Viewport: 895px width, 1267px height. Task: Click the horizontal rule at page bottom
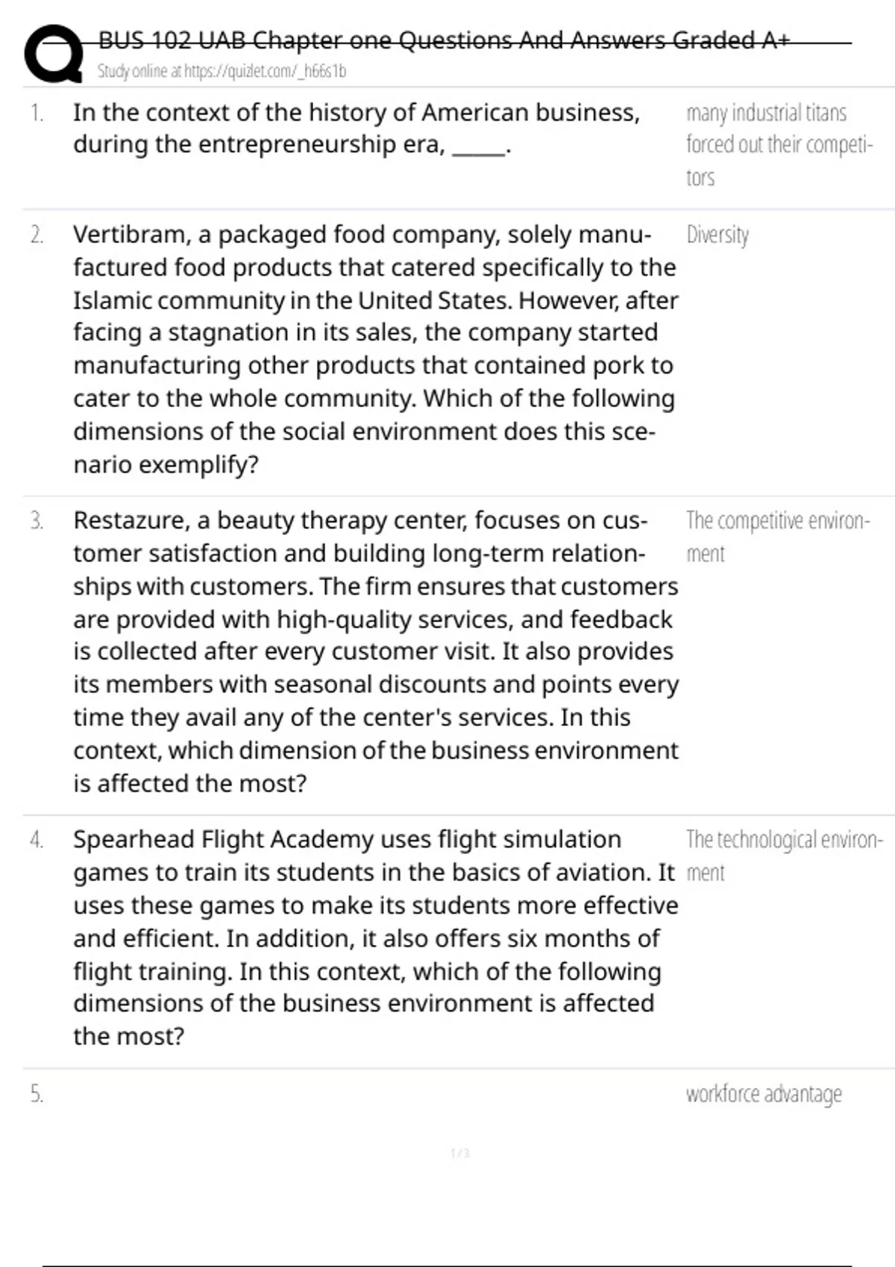pos(447,1266)
